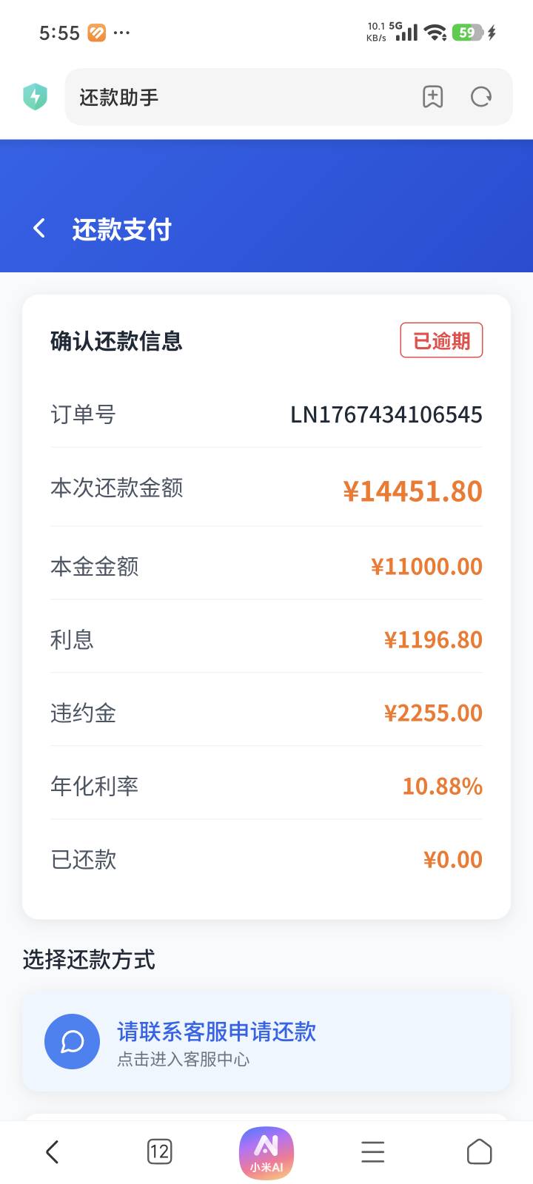Select order number LN1767434106545
Screen dimensions: 533x1184
click(386, 414)
